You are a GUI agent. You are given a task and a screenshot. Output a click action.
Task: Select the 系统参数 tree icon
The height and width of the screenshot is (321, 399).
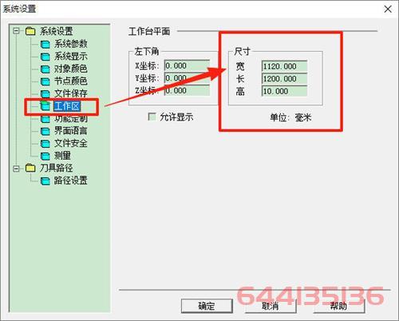(45, 44)
